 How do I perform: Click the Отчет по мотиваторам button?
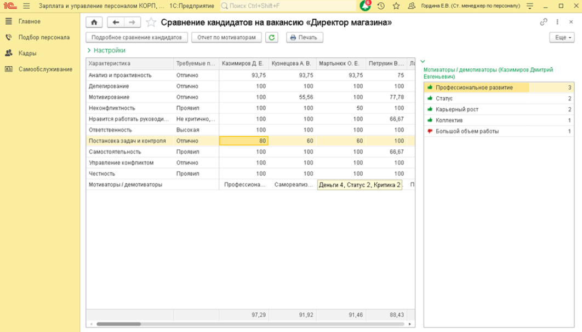227,38
